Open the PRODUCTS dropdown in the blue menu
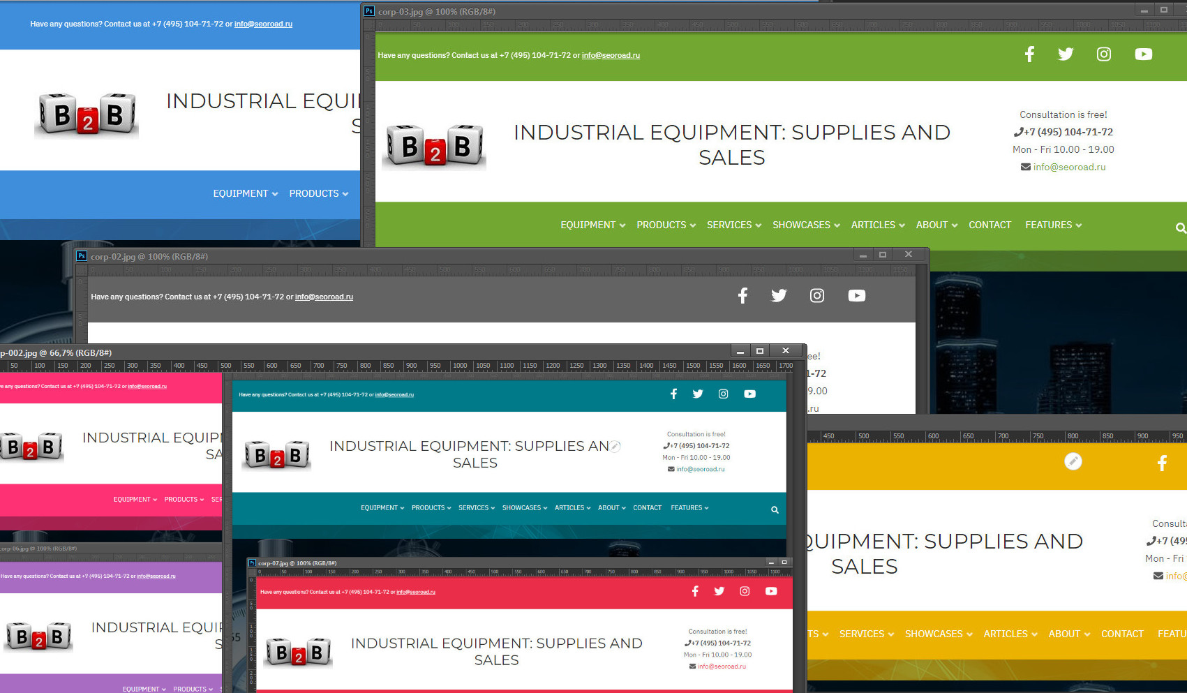1187x693 pixels. tap(318, 194)
